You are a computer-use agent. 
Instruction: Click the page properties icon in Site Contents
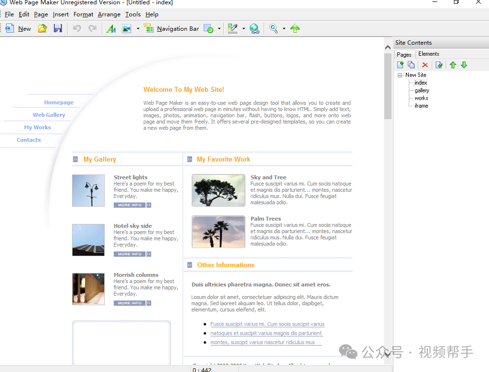439,65
